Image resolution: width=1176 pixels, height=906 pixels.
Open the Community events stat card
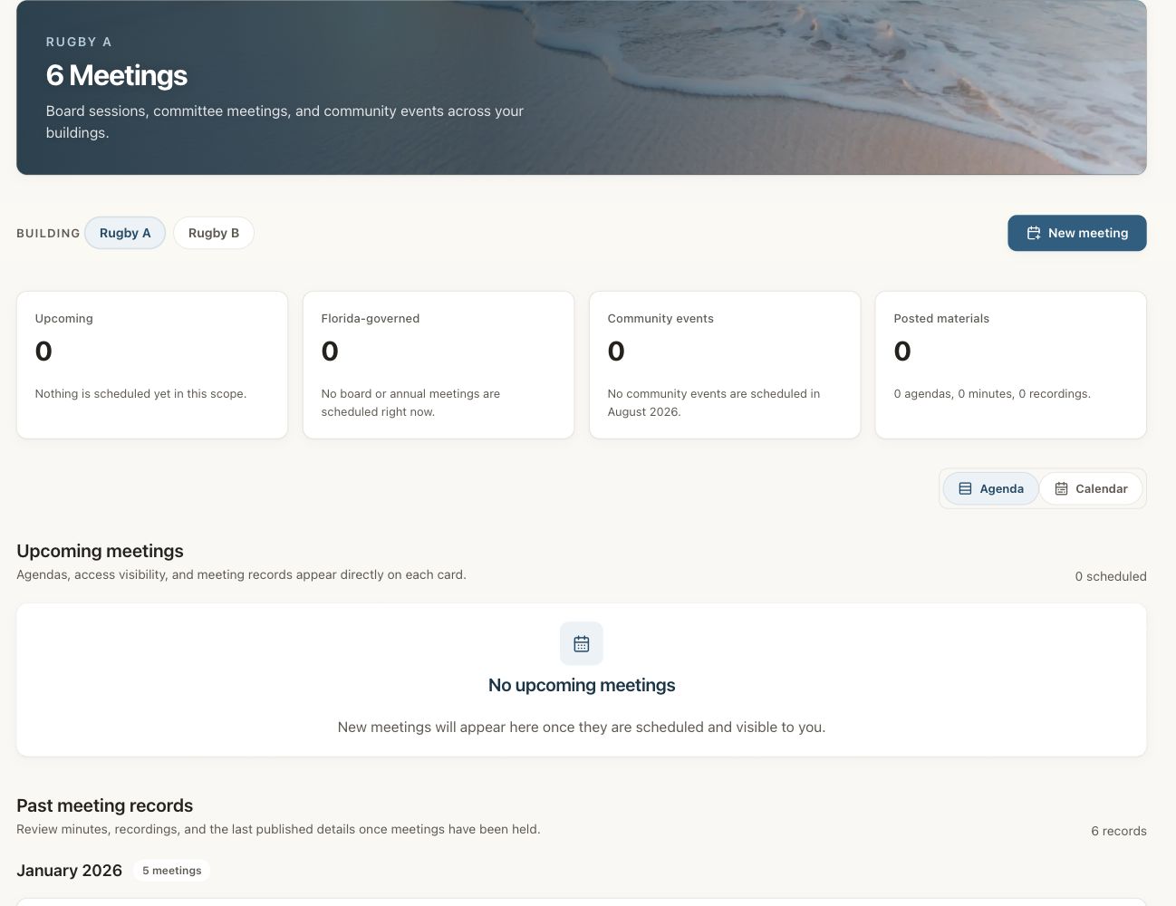[725, 364]
